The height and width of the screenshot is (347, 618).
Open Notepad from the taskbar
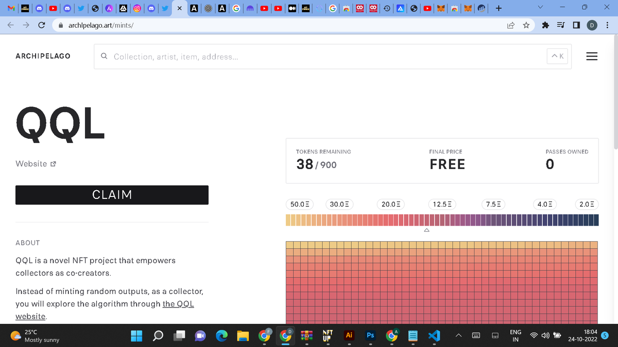[413, 336]
